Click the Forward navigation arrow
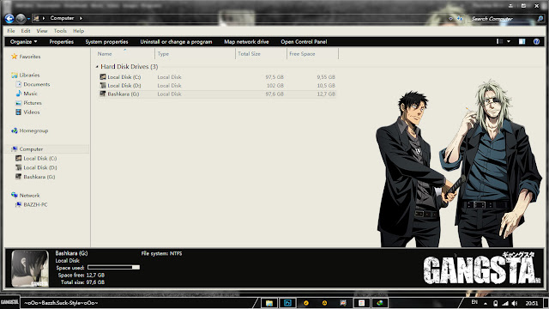 21,18
